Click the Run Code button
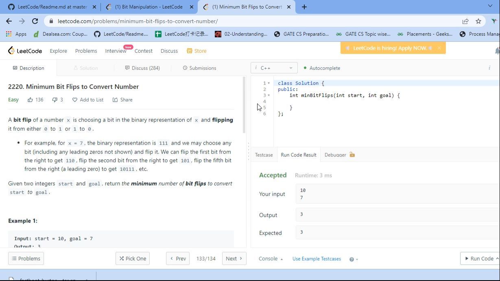The width and height of the screenshot is (500, 281). [x=479, y=259]
